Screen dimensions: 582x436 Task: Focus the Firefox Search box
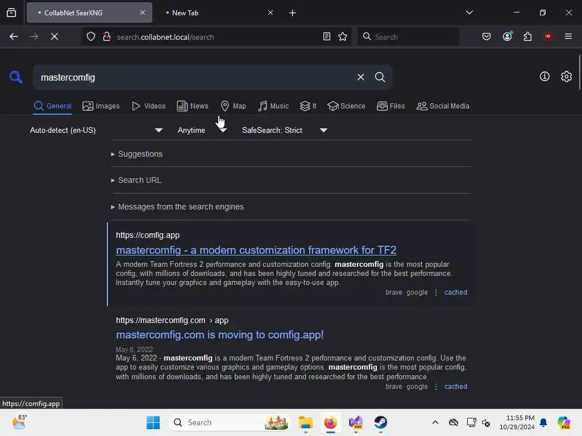click(408, 37)
